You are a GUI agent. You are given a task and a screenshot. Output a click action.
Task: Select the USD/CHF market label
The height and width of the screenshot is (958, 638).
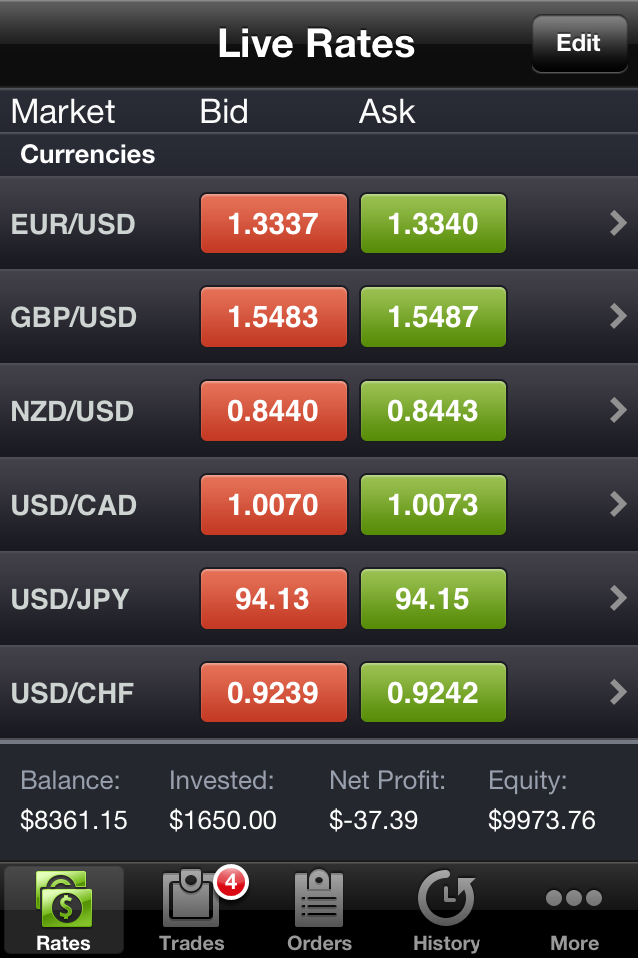72,693
